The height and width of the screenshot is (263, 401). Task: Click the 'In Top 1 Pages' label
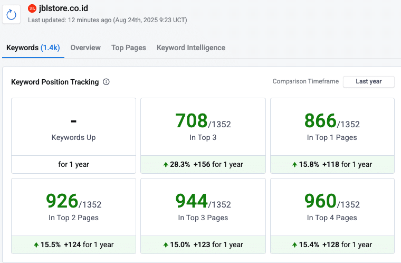pos(332,137)
